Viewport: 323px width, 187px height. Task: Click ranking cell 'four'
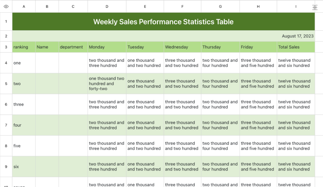pyautogui.click(x=24, y=125)
